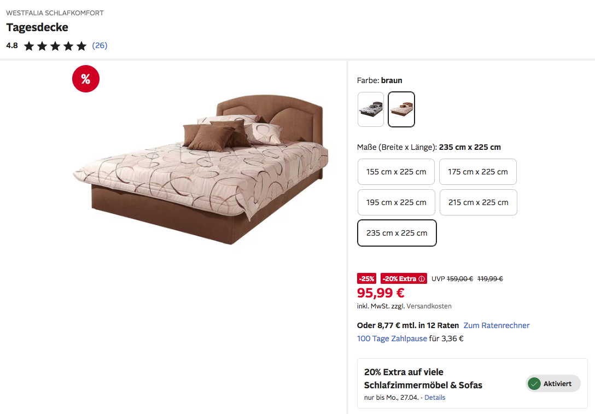
Task: Open the Versandkosten link
Action: (x=429, y=306)
